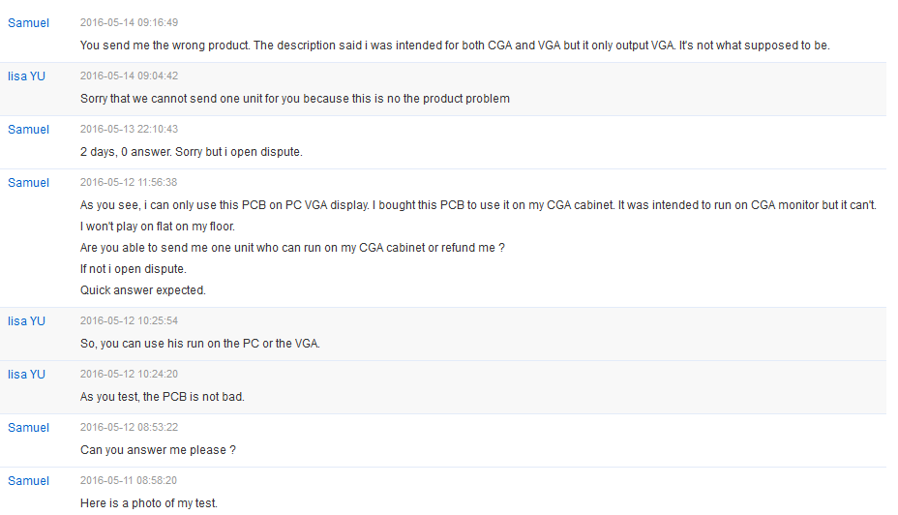
Task: Click Samuel's name beside the photo test message
Action: (x=28, y=480)
